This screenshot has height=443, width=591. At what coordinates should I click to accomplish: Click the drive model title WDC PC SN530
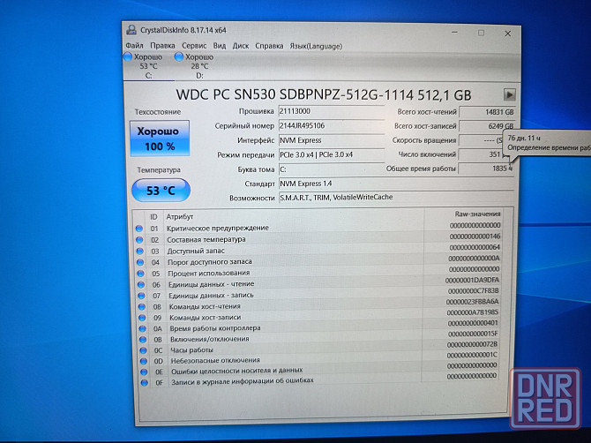coord(324,94)
